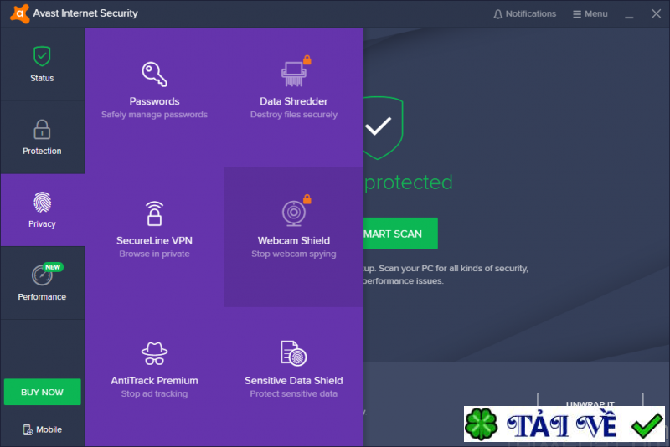Click the green 'protected' status text
Image resolution: width=670 pixels, height=447 pixels.
coord(408,183)
